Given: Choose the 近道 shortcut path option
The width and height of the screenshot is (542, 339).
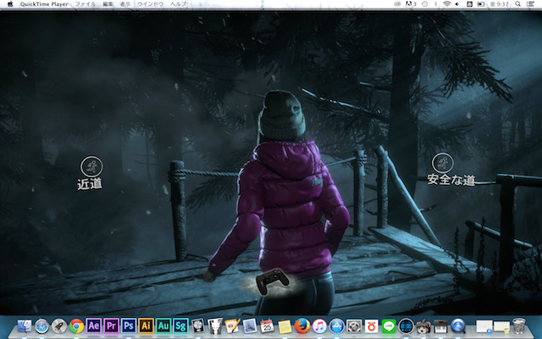Looking at the screenshot, I should pyautogui.click(x=90, y=184).
